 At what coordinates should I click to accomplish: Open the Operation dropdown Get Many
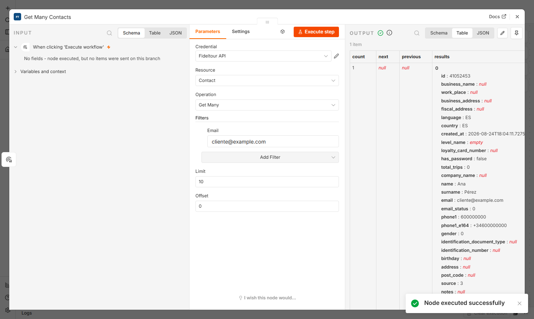click(x=267, y=105)
